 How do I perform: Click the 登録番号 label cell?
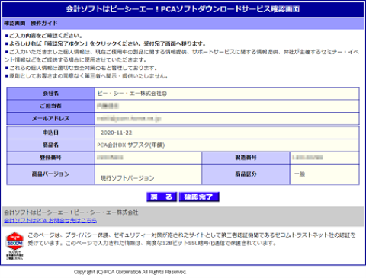coord(50,158)
